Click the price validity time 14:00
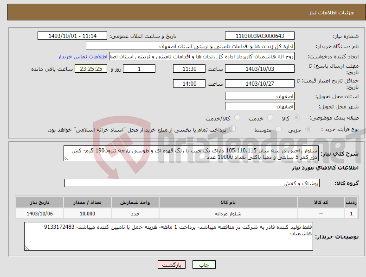This screenshot has height=277, width=366. click(x=189, y=83)
